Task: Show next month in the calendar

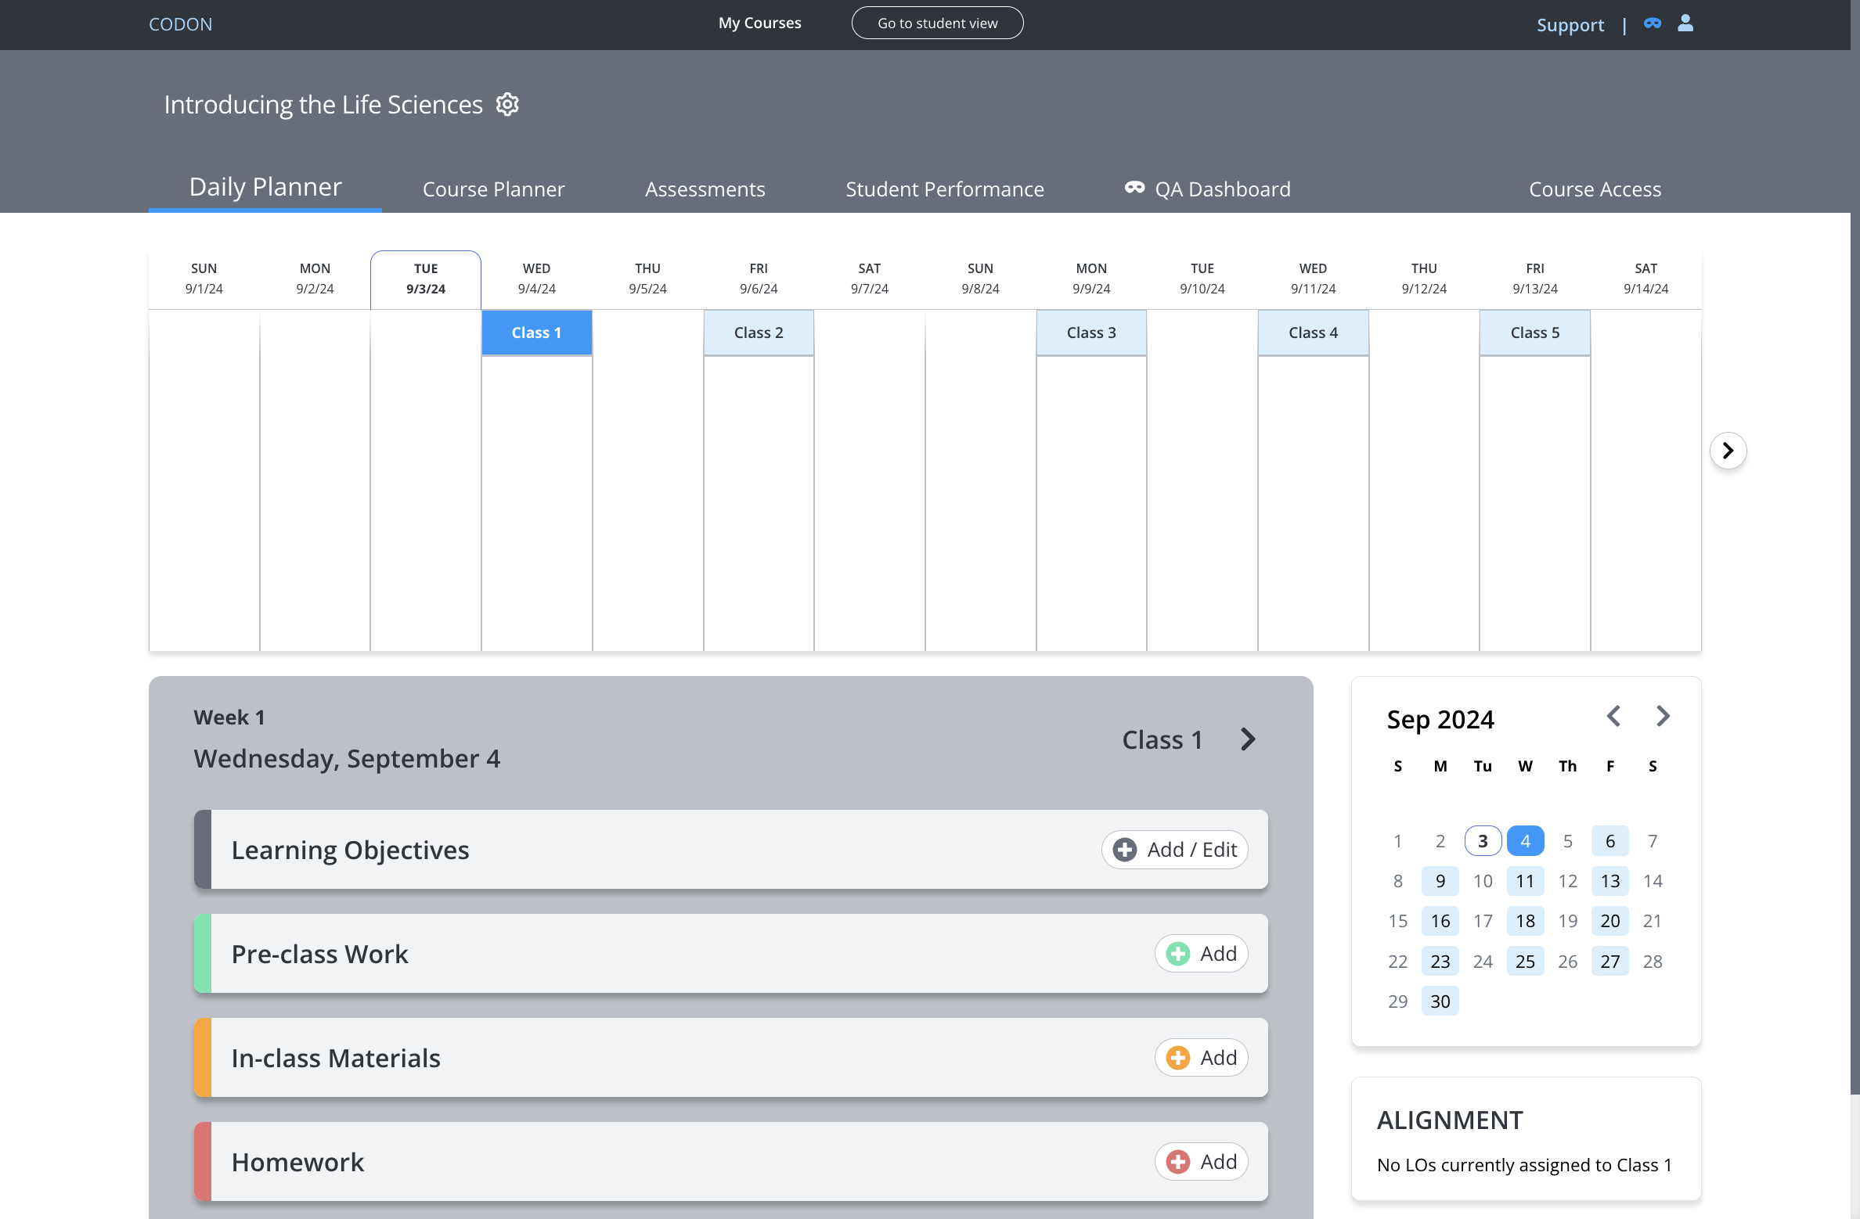Action: (1664, 716)
